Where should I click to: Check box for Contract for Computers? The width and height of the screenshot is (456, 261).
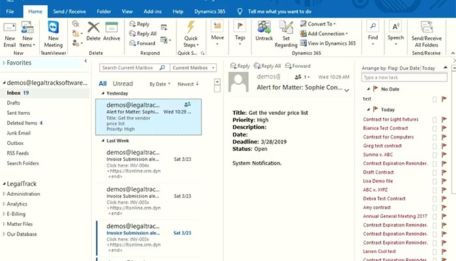[435, 137]
